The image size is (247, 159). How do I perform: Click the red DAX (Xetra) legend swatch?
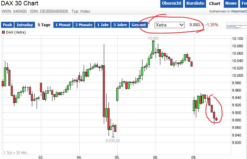pos(3,33)
